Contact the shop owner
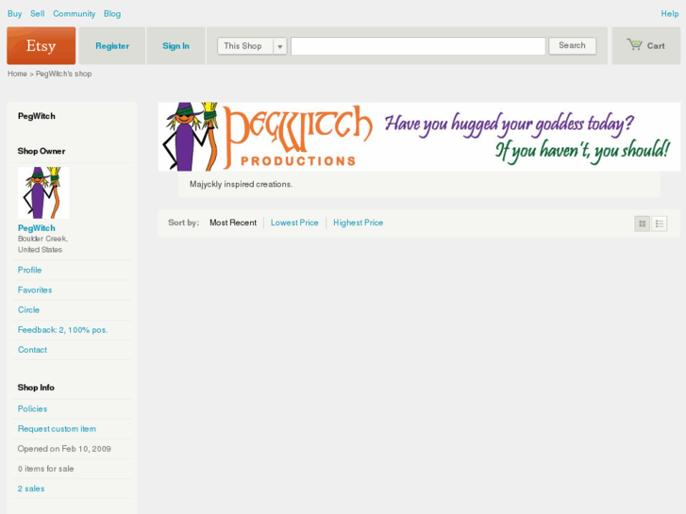Screen dimensions: 686x514 [32, 350]
